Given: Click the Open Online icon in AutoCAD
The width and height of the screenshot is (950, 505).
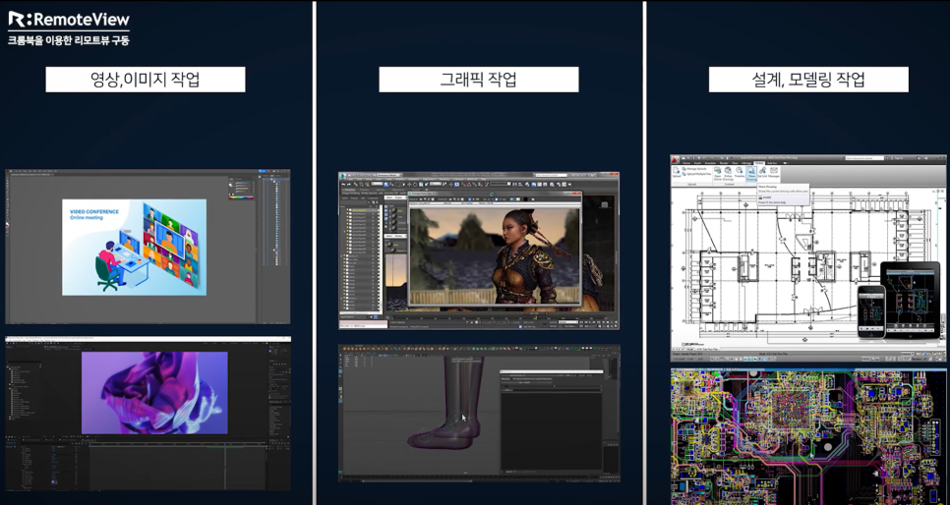Looking at the screenshot, I should click(x=717, y=174).
